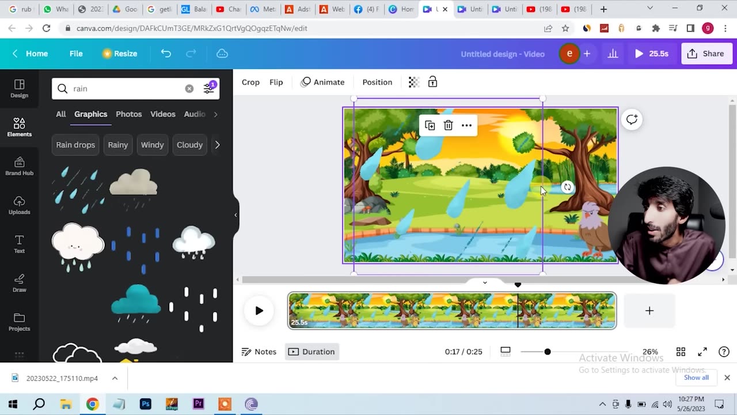The image size is (737, 415).
Task: Preview the 25.5s video
Action: 652,54
